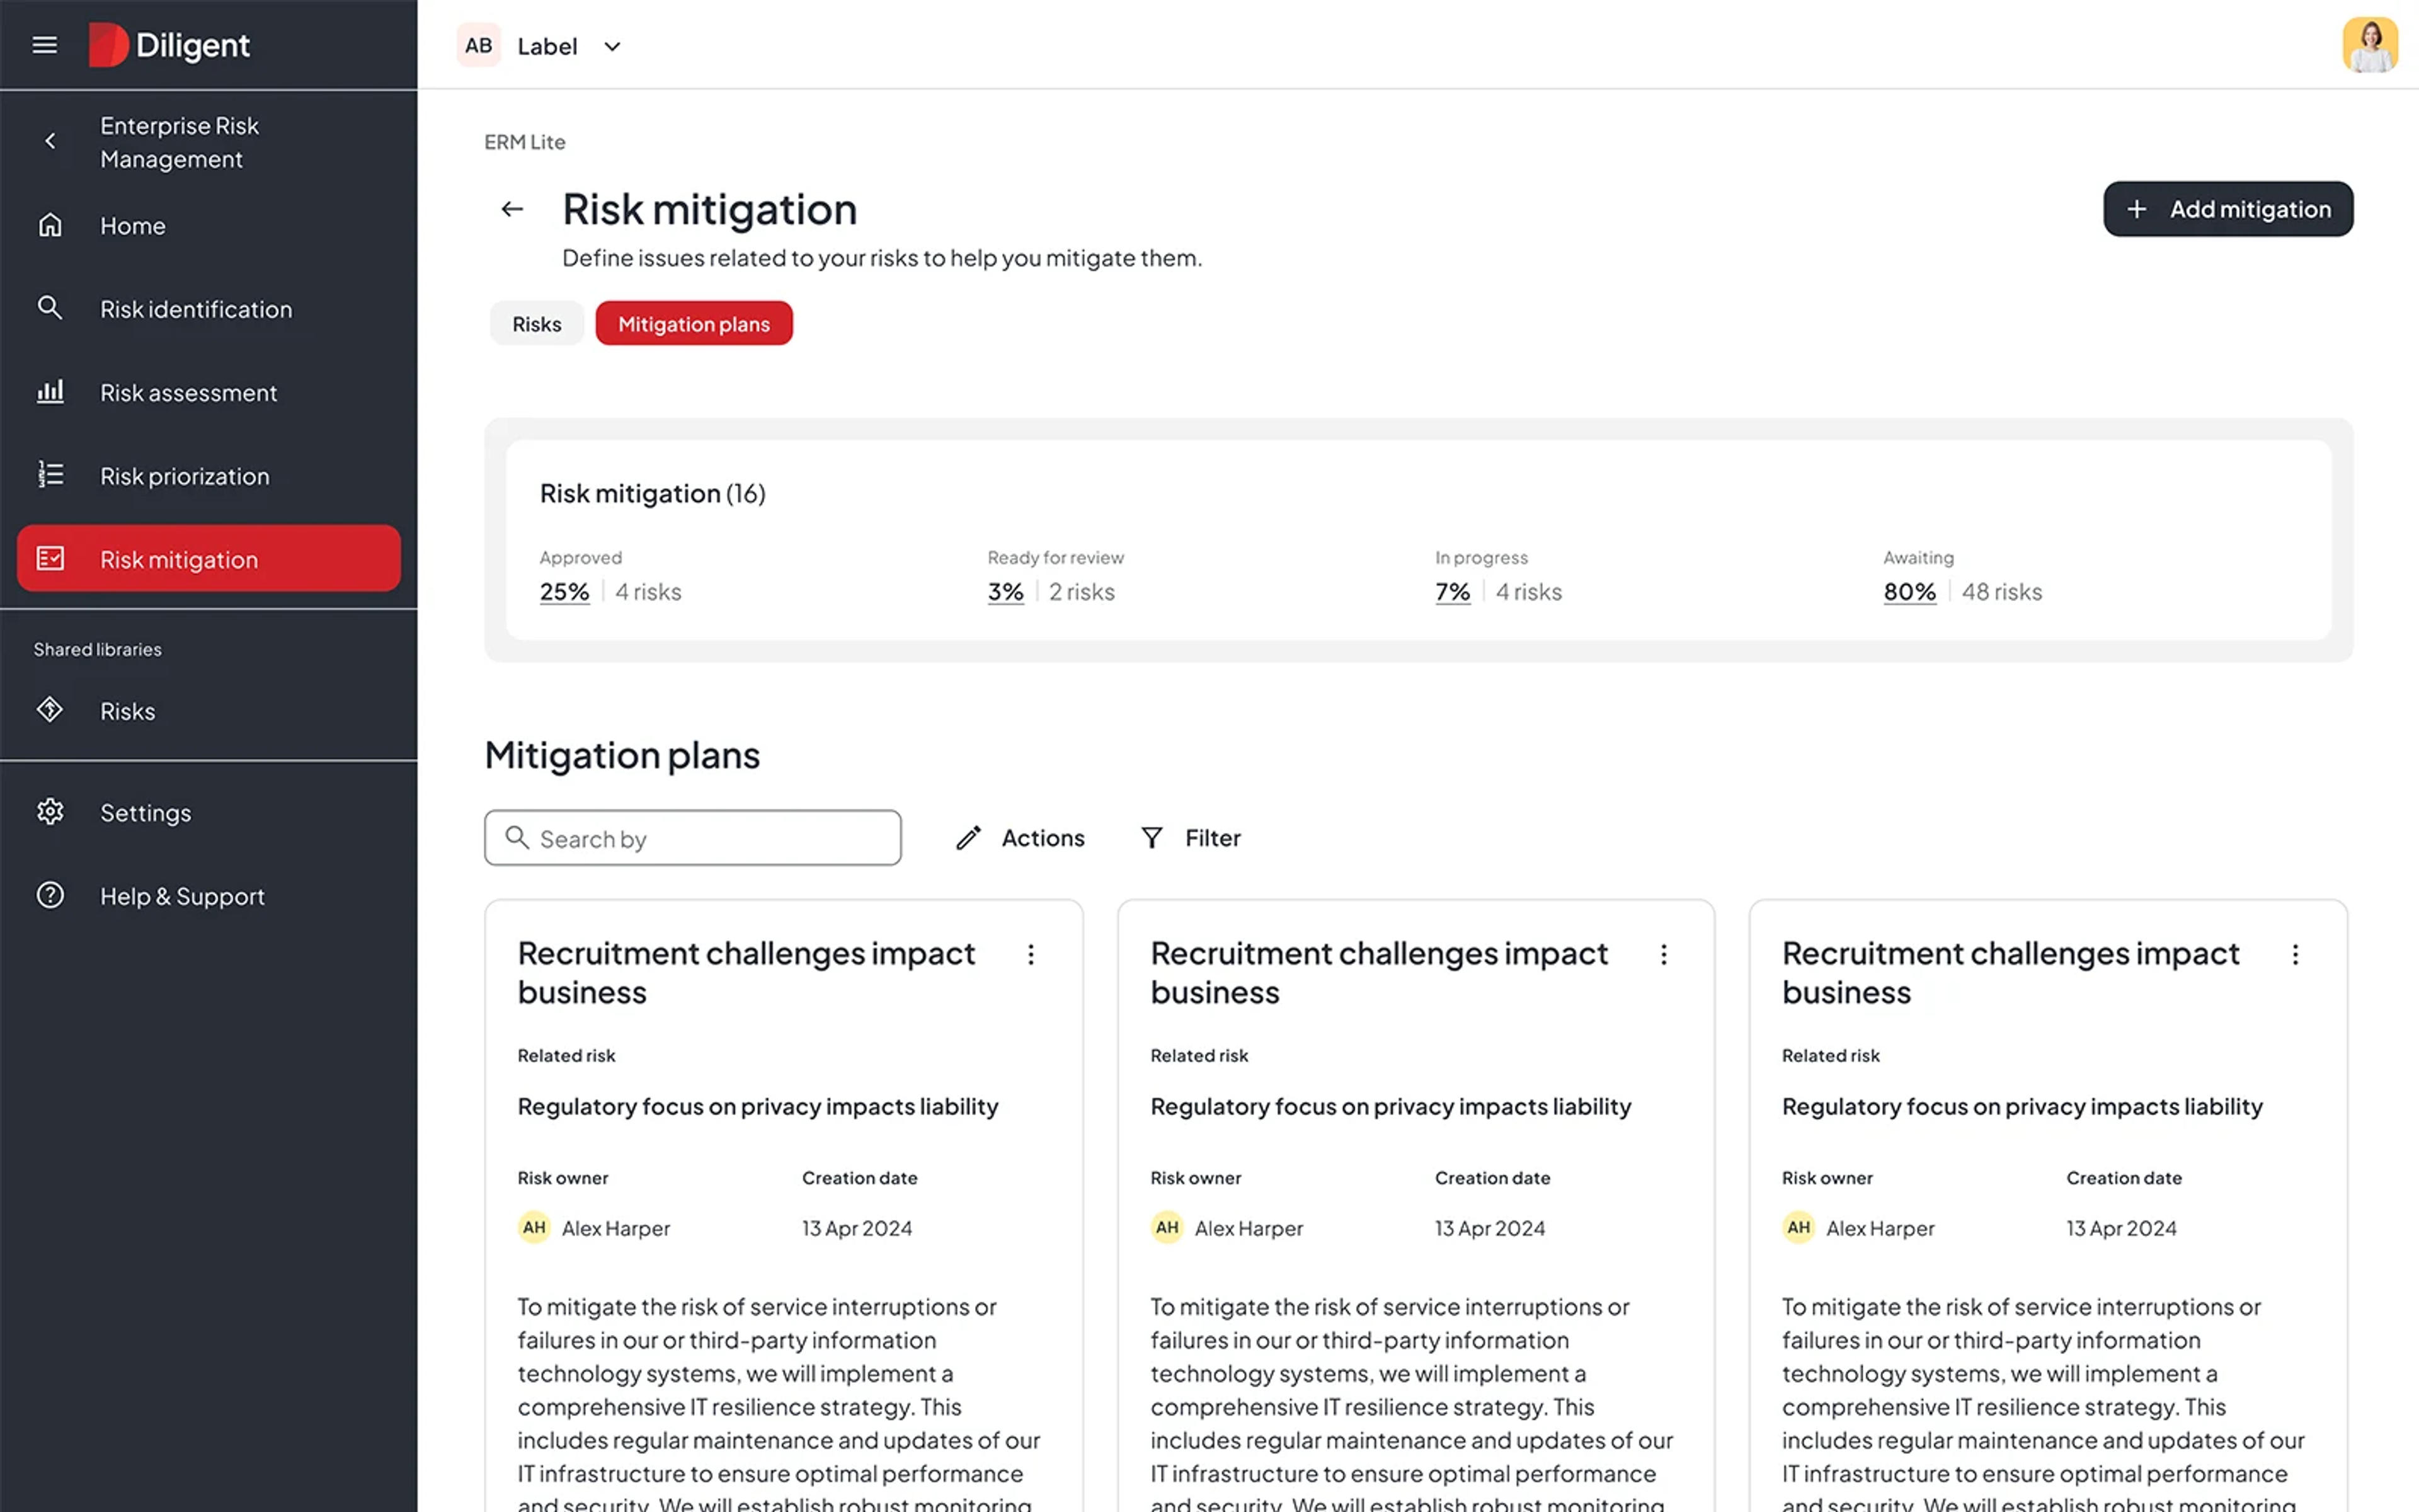Open the first card's three-dot menu

tap(1031, 955)
